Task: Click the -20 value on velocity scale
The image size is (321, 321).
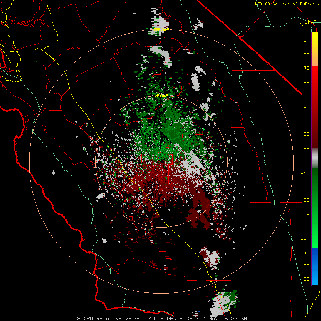Action: point(305,187)
